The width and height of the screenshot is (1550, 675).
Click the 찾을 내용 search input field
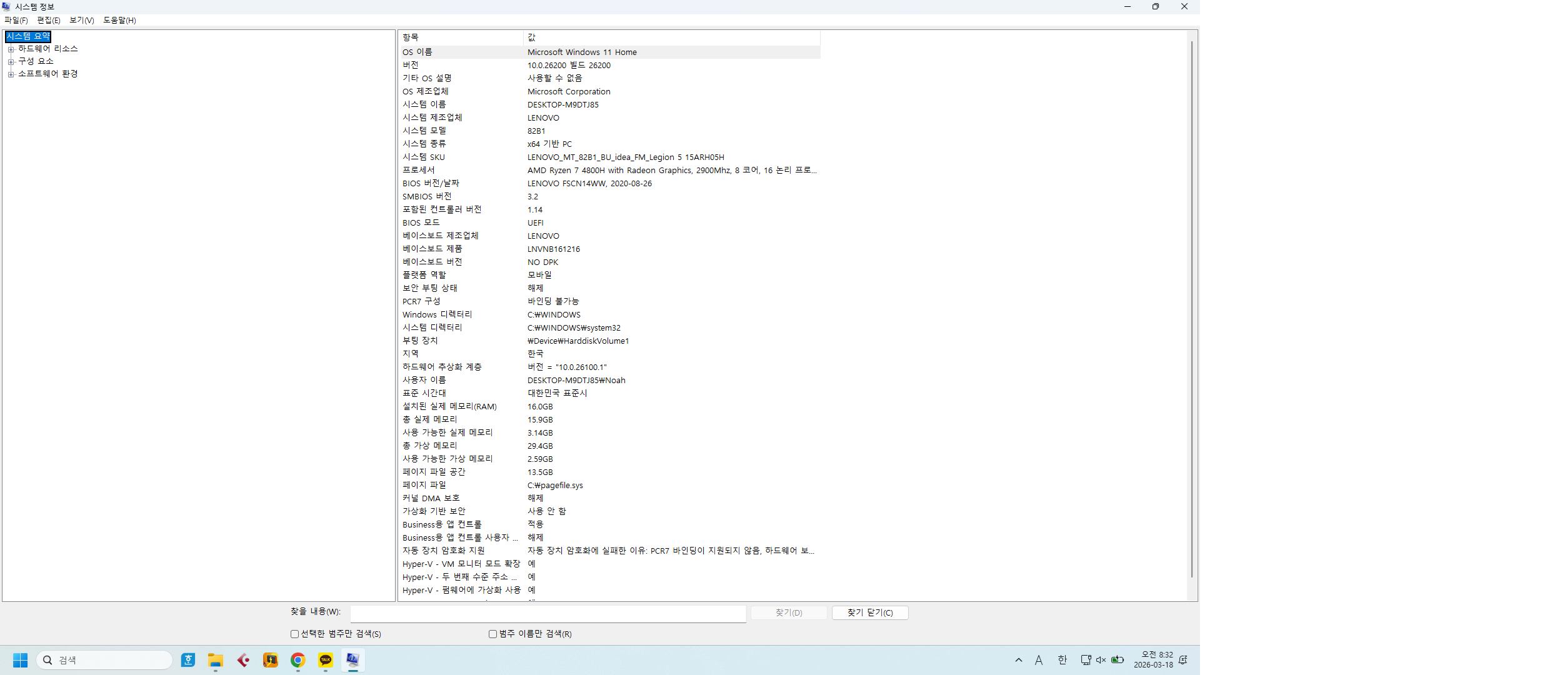click(x=548, y=614)
